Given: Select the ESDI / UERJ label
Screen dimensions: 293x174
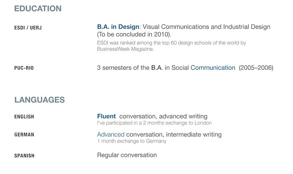Looking at the screenshot, I should (28, 28).
